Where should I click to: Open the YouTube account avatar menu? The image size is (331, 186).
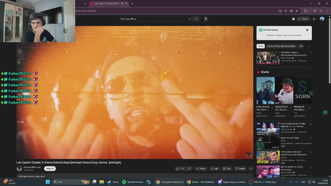tap(322, 19)
